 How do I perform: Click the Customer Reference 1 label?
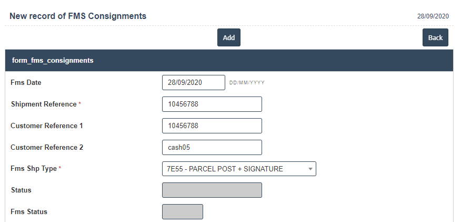coord(47,126)
